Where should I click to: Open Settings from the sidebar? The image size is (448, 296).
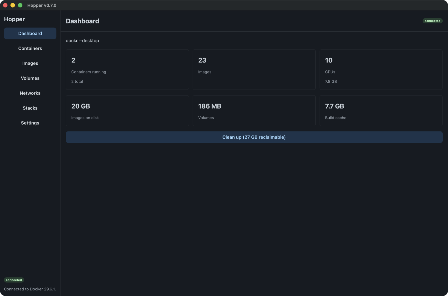pyautogui.click(x=30, y=123)
